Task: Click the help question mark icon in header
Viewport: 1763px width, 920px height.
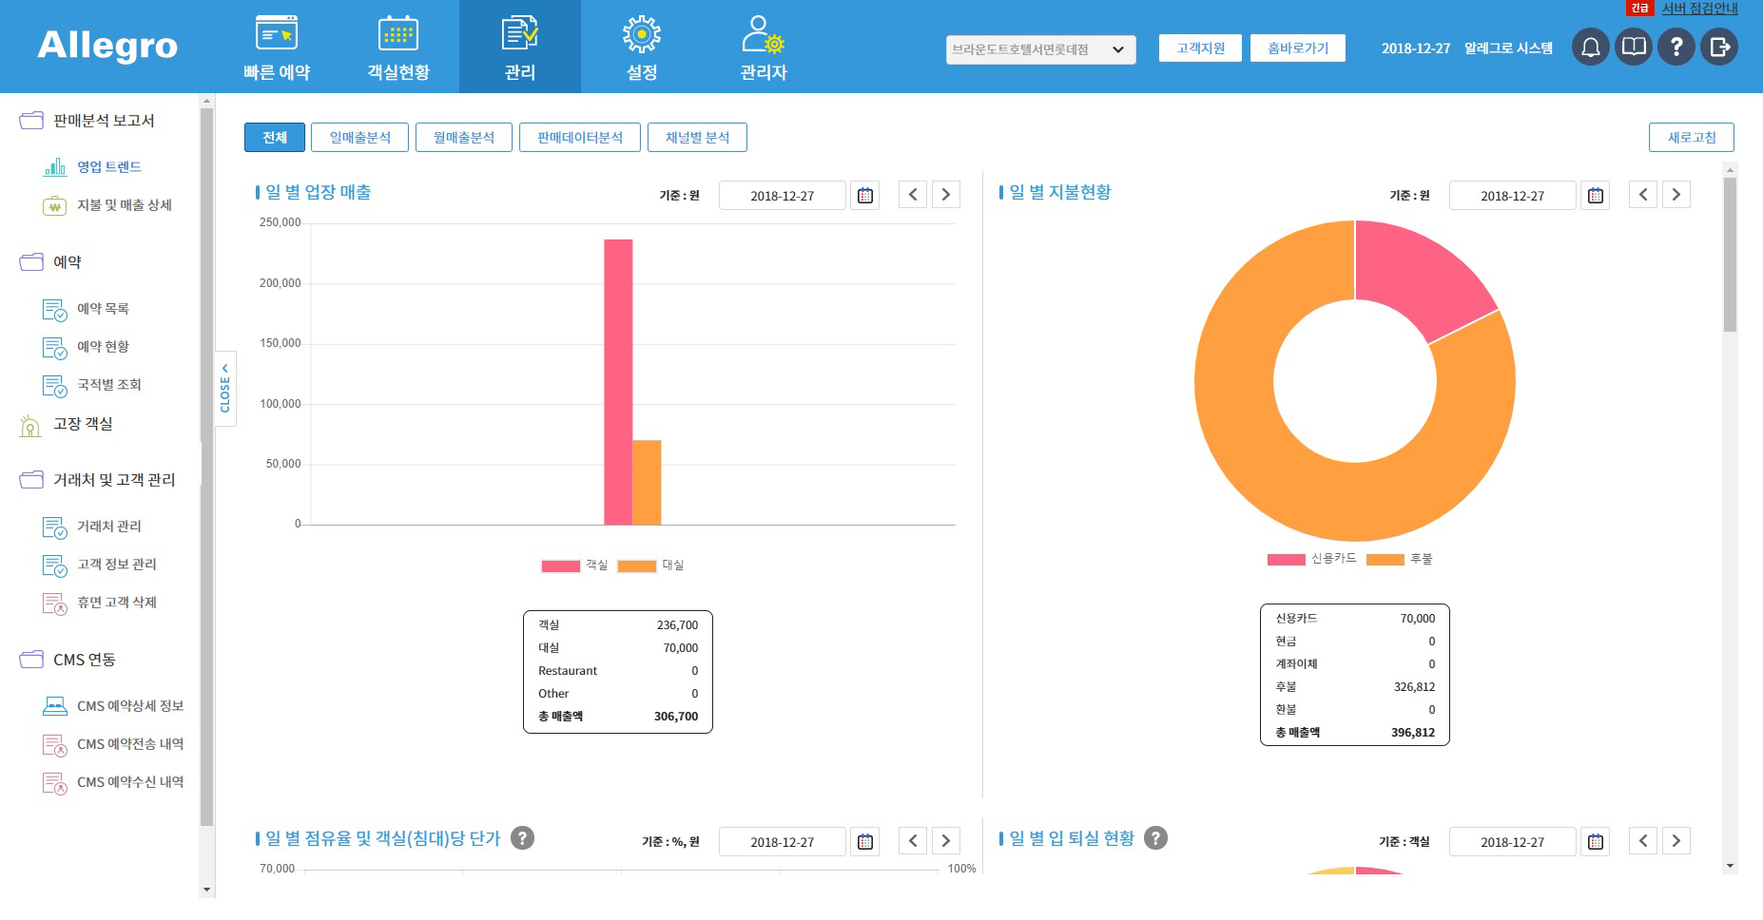Action: coord(1676,47)
